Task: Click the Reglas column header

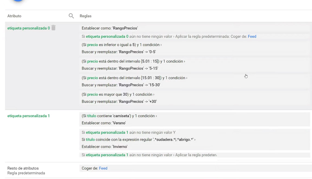Action: tap(86, 16)
